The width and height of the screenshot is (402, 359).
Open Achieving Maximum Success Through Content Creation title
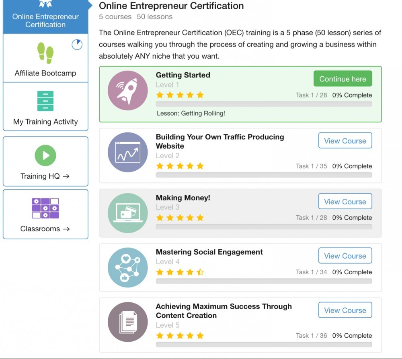(224, 311)
